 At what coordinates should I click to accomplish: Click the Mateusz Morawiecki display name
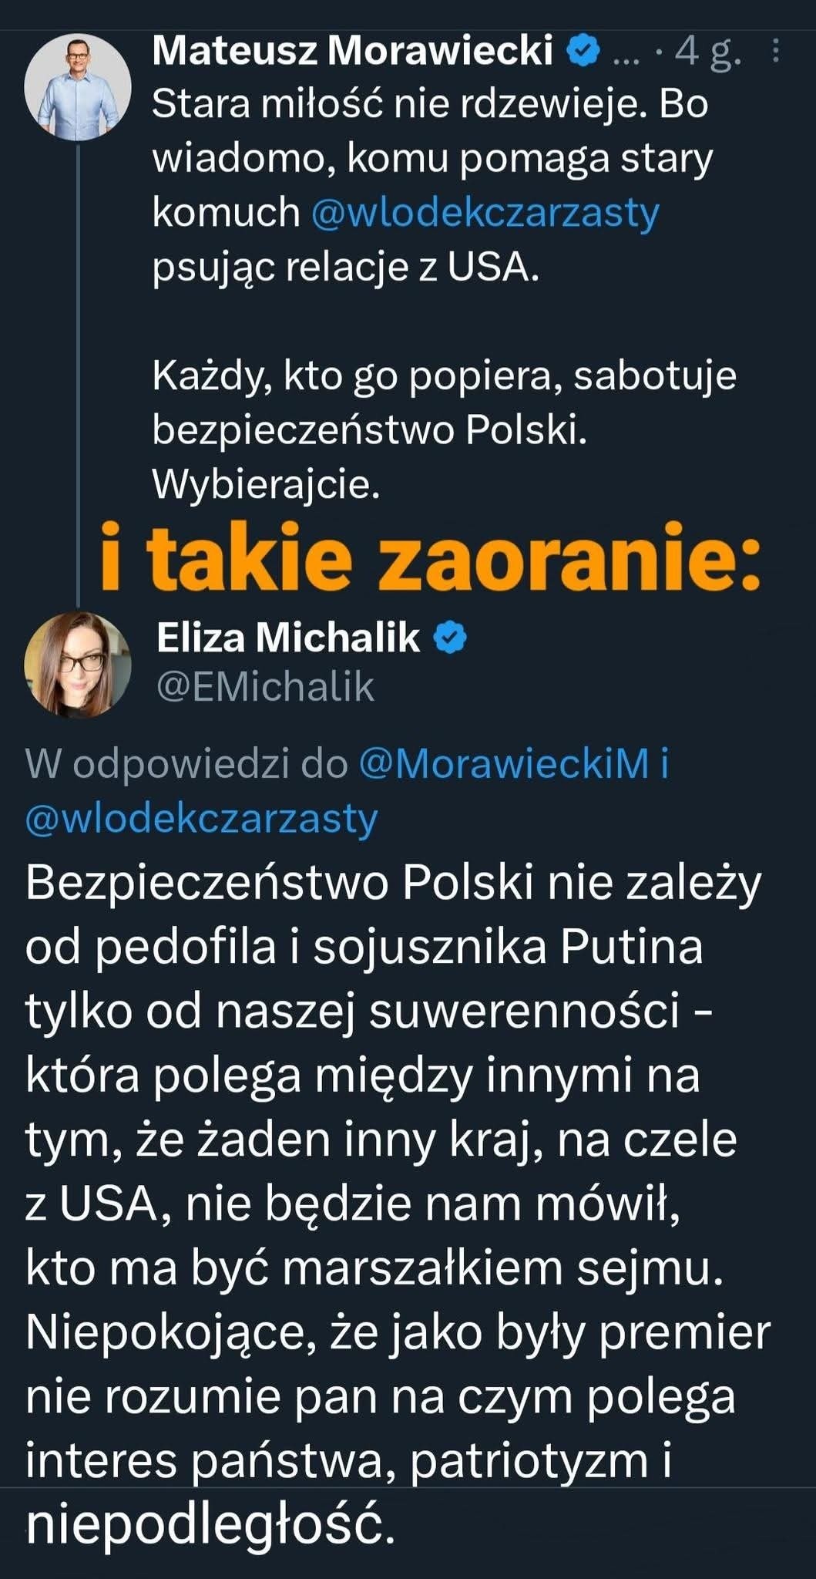coord(353,52)
